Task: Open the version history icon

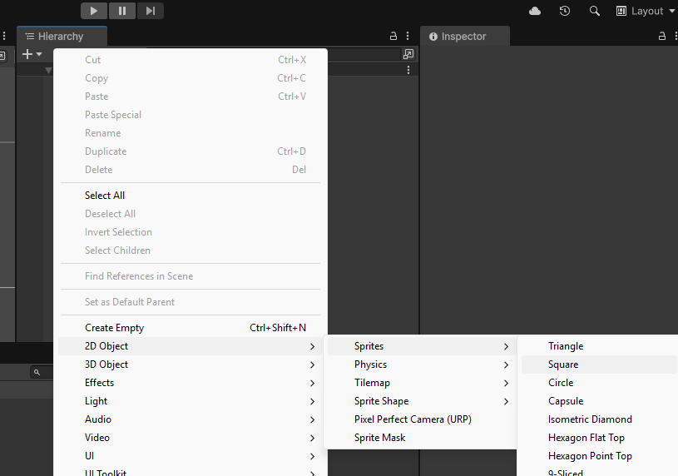Action: coord(565,11)
